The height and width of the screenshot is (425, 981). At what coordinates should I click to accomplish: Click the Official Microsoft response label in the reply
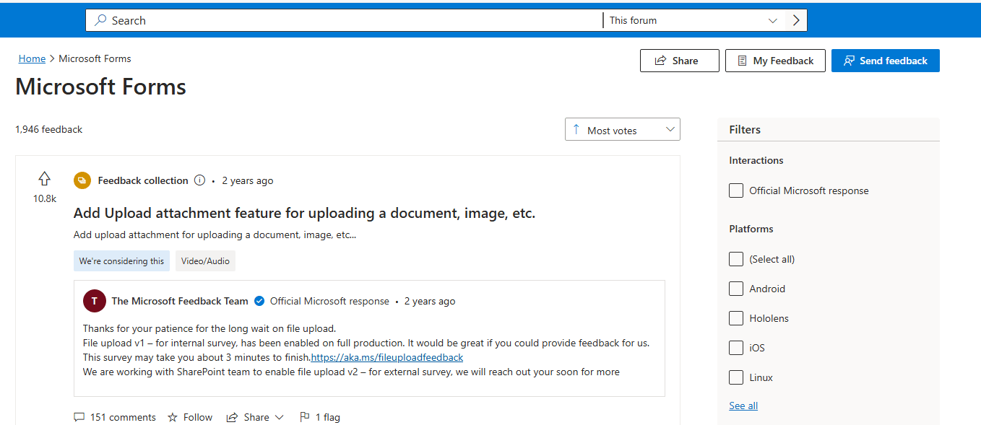click(x=329, y=301)
